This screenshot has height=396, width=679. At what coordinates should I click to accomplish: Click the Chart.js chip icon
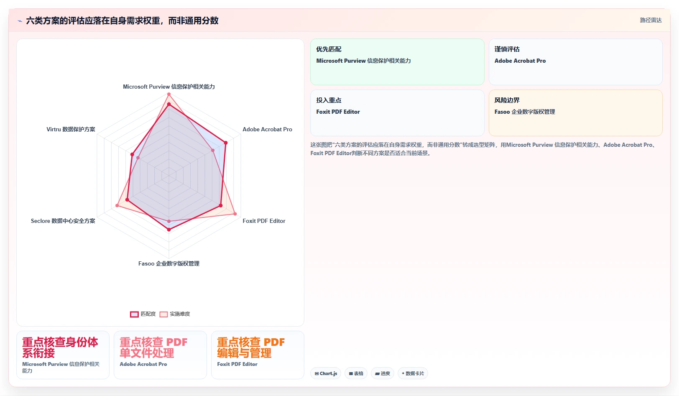click(317, 373)
